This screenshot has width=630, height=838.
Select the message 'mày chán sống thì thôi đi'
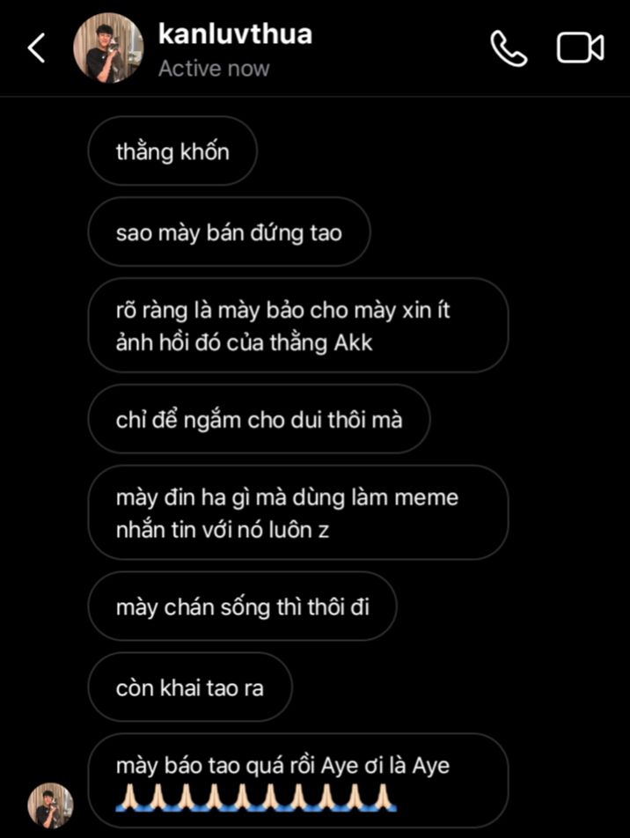[243, 606]
